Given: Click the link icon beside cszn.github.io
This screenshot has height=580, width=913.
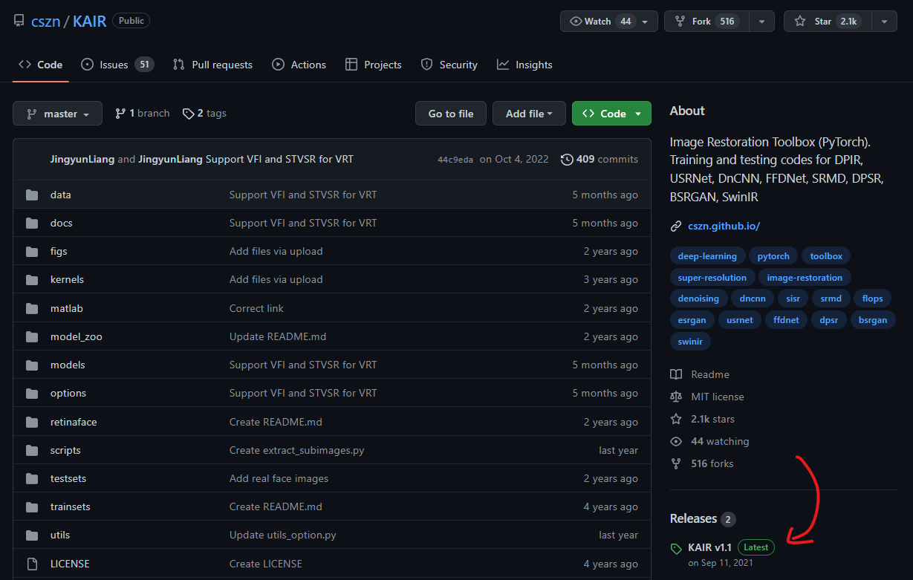Looking at the screenshot, I should (676, 226).
